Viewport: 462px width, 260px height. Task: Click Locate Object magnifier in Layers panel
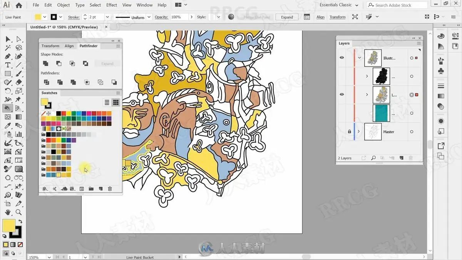point(373,158)
